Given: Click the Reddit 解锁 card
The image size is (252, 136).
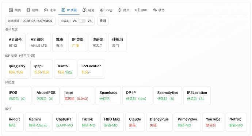Looking at the screenshot, I should tap(14, 122).
